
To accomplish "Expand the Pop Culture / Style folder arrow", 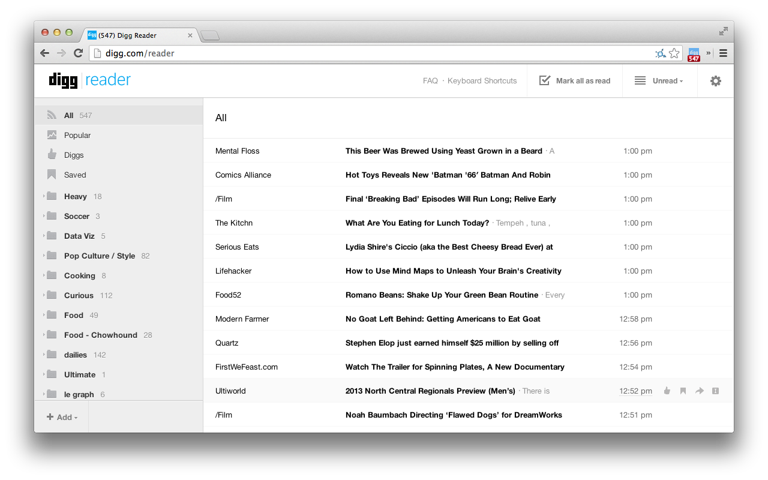I will [44, 256].
